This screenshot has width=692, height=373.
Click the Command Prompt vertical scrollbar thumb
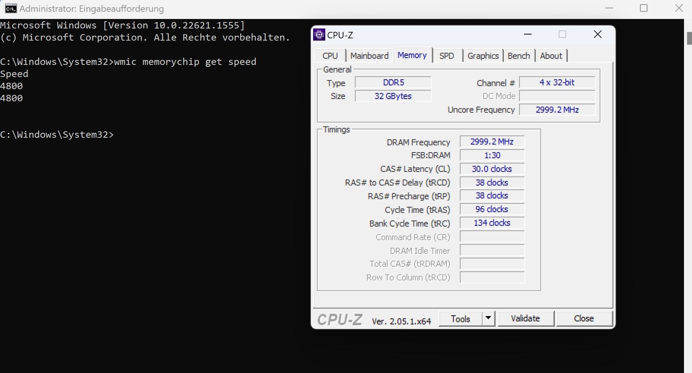coord(689,39)
